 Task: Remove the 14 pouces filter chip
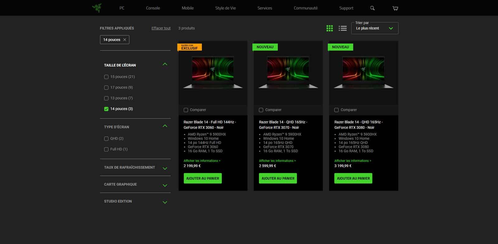(125, 40)
